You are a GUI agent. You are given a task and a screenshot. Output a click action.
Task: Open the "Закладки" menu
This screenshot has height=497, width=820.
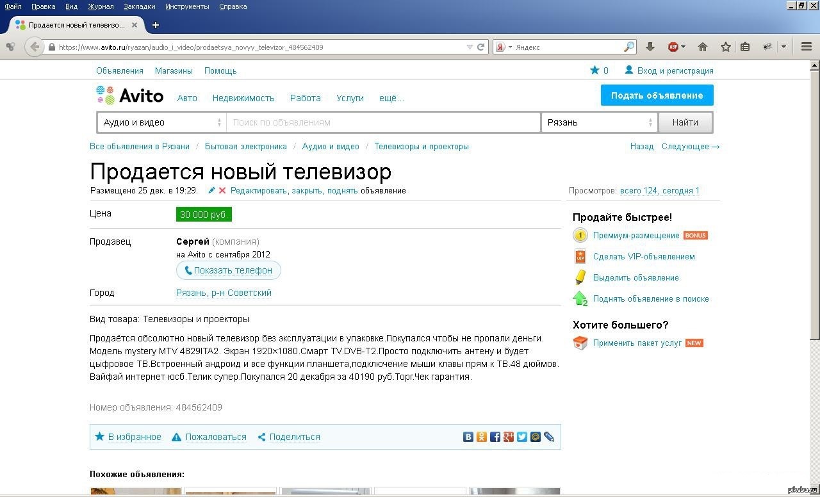(140, 6)
